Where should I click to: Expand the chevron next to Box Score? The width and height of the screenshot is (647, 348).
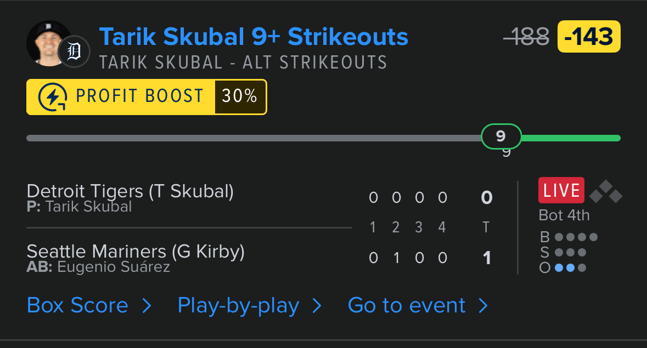pyautogui.click(x=147, y=306)
